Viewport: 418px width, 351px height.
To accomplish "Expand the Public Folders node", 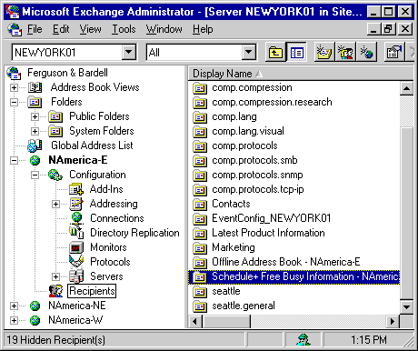I will [35, 117].
